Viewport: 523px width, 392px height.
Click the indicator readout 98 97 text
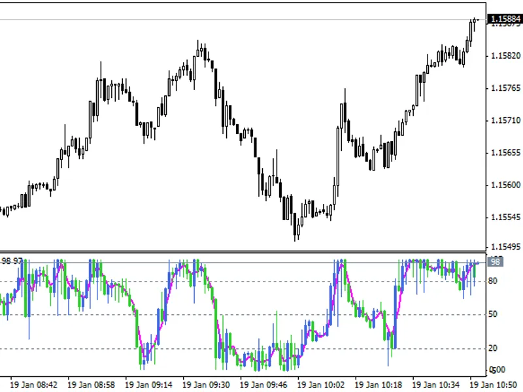tap(12, 261)
